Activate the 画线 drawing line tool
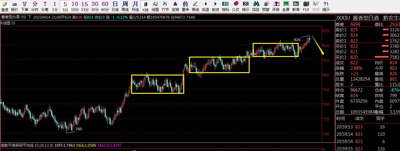 (195, 6)
